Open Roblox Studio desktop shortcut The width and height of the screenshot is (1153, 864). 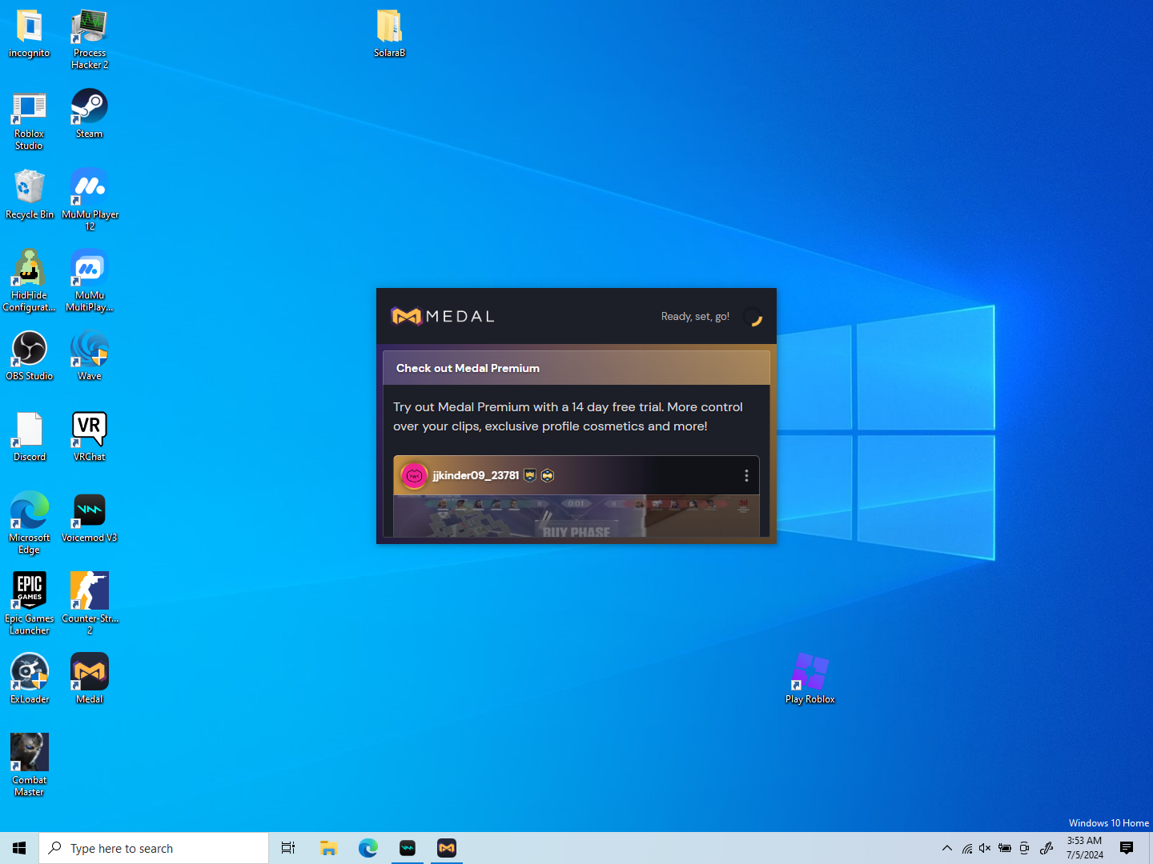(x=30, y=120)
